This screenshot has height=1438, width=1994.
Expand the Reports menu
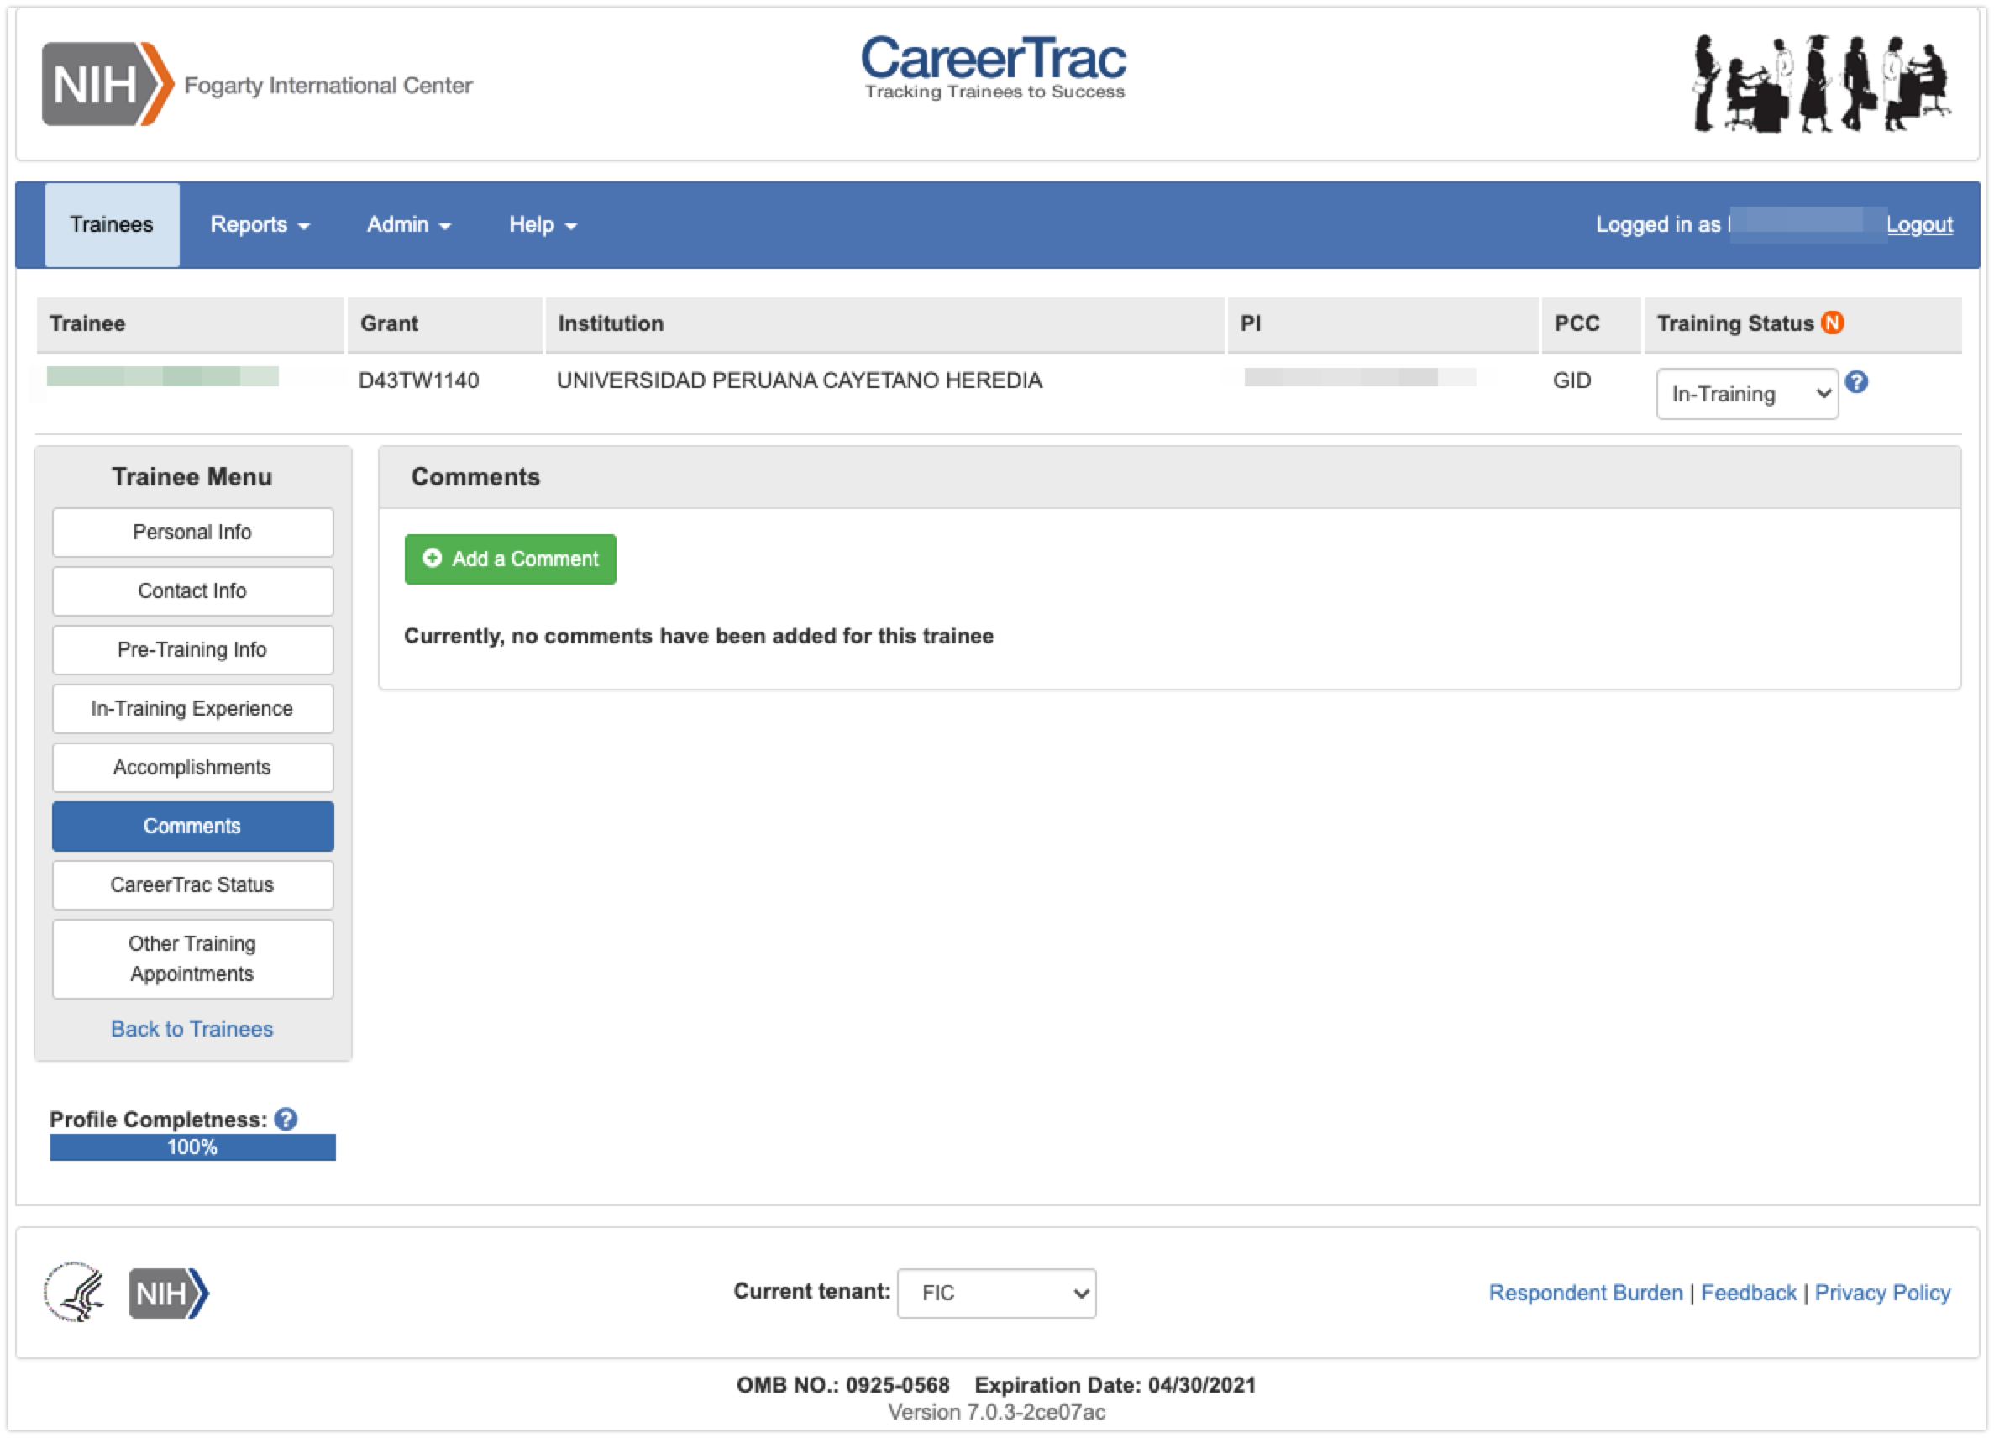click(260, 225)
